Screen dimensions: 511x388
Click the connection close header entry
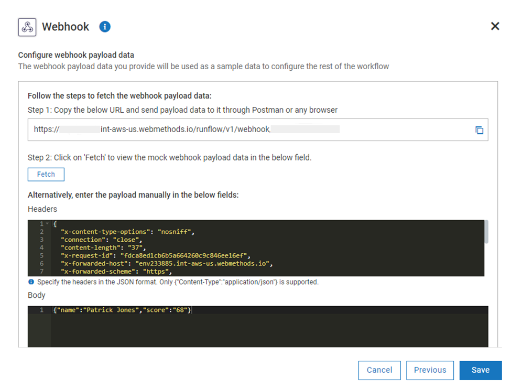[94, 239]
